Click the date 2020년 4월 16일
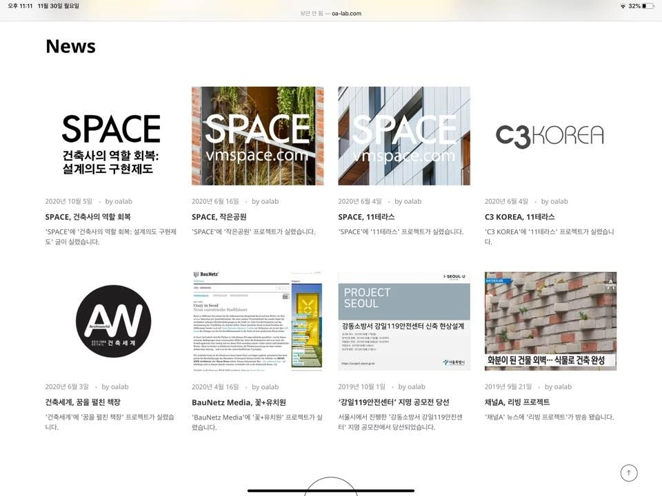Viewport: 662px width, 496px height. [215, 386]
